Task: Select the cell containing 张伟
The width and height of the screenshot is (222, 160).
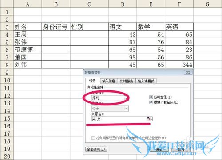Action: click(28, 42)
